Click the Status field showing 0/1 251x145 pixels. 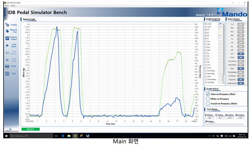[220, 118]
